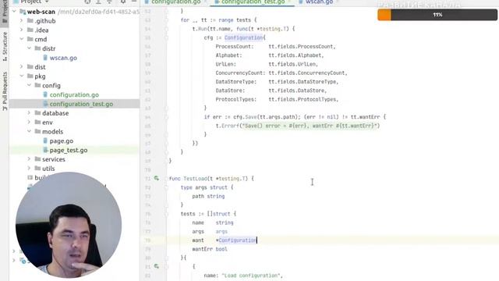
Task: Click the t.Errorf "Save() error" string
Action: 310,126
